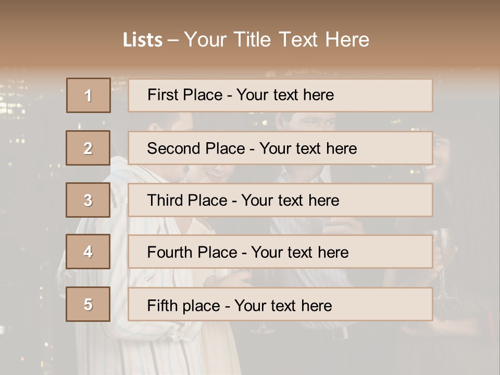Click the number 3 box
Screen dimensions: 500x375
88,200
